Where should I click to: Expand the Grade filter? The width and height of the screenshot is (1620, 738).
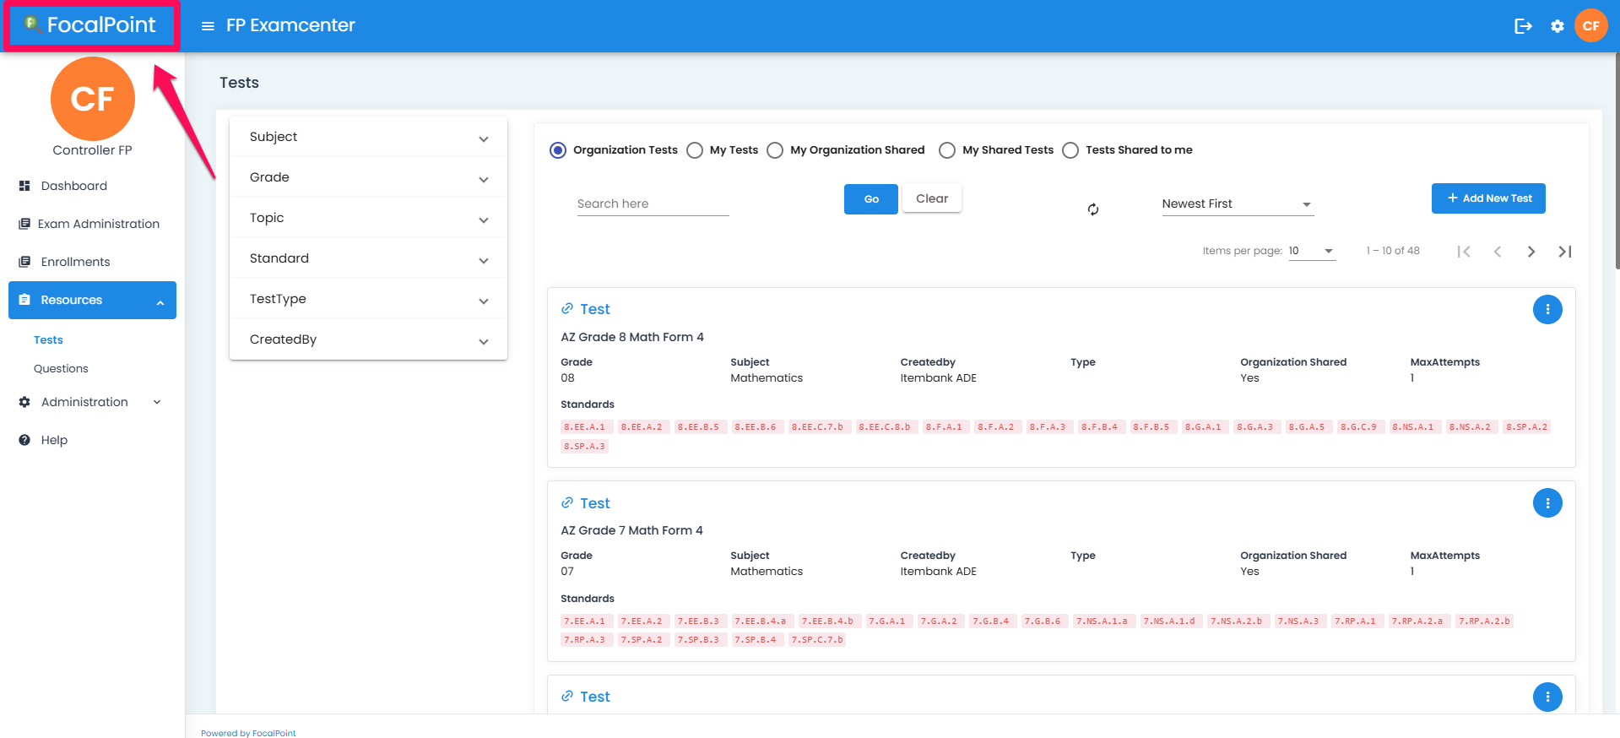point(369,177)
